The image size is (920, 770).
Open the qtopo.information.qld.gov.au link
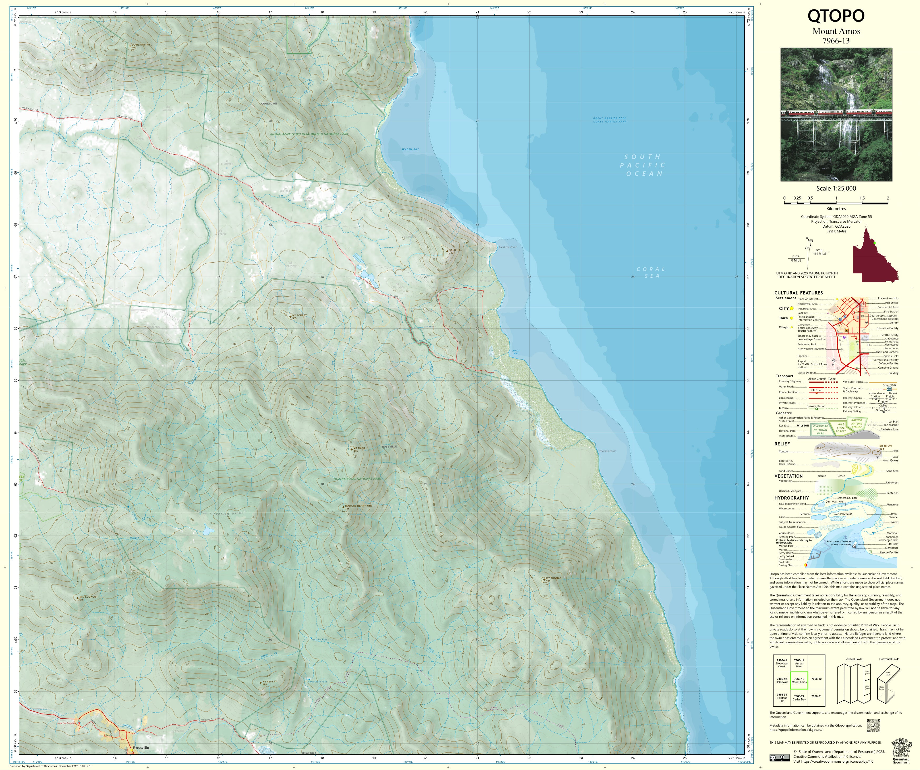pos(795,730)
